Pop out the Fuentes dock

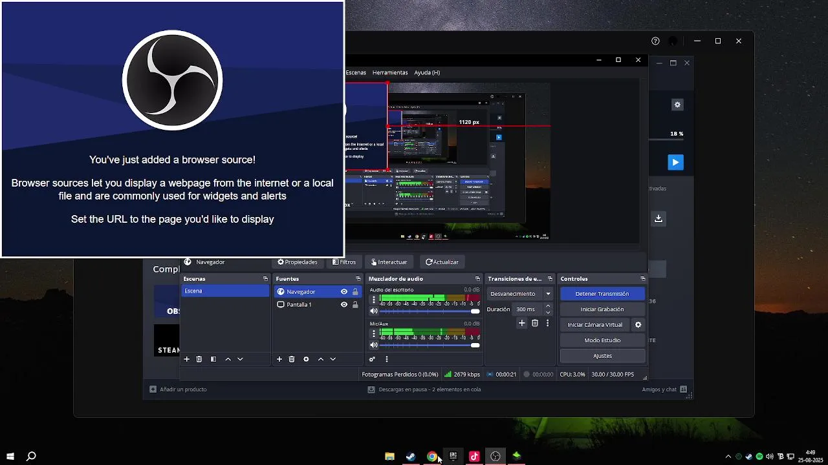[358, 279]
